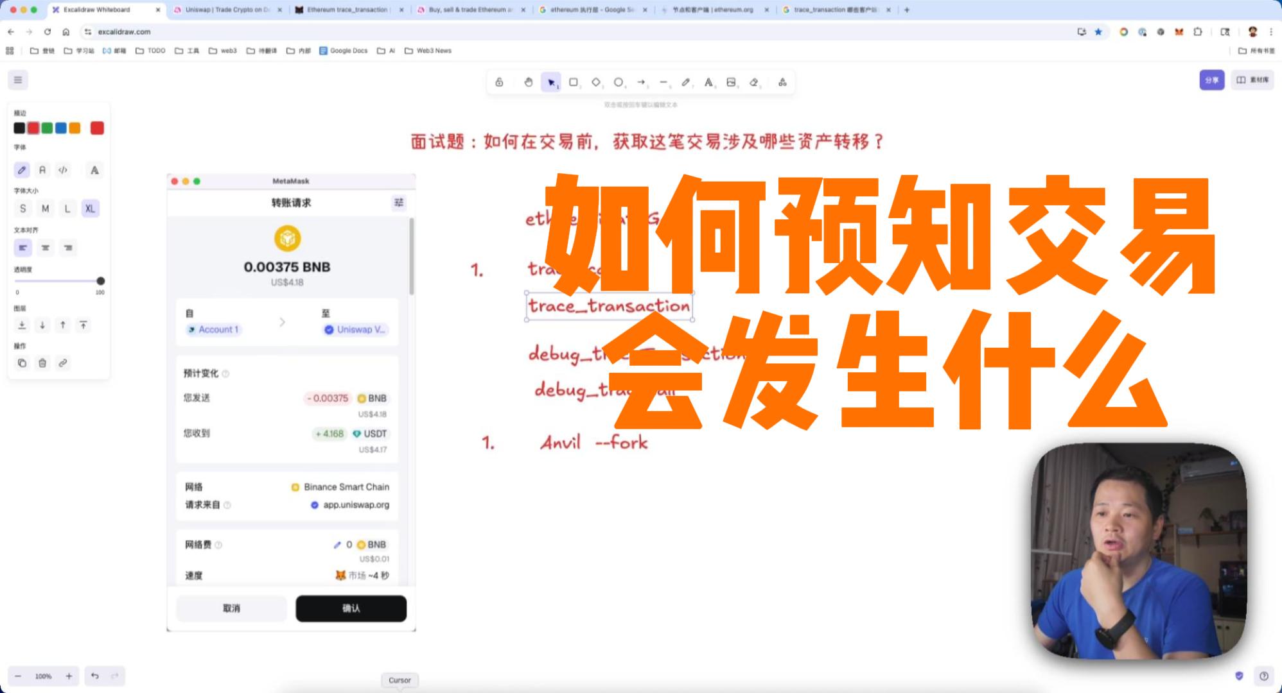Open the TODO bookmarks folder

pyautogui.click(x=151, y=51)
